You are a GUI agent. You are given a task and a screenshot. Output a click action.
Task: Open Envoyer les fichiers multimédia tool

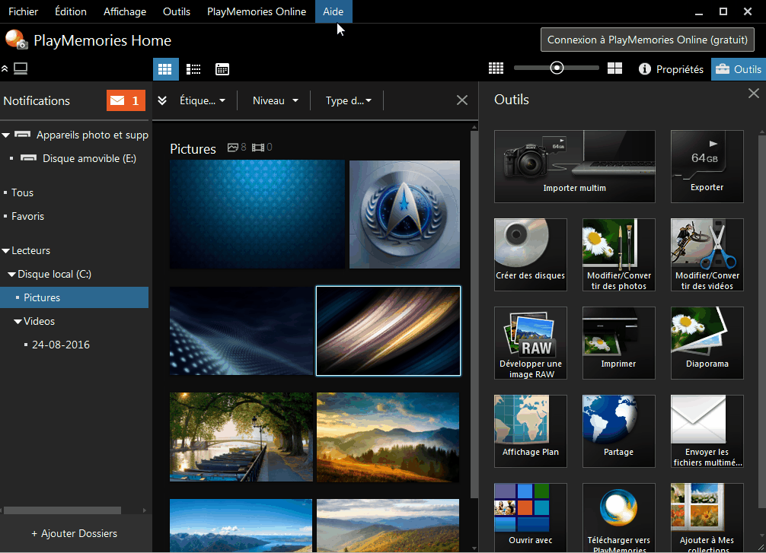click(x=707, y=431)
